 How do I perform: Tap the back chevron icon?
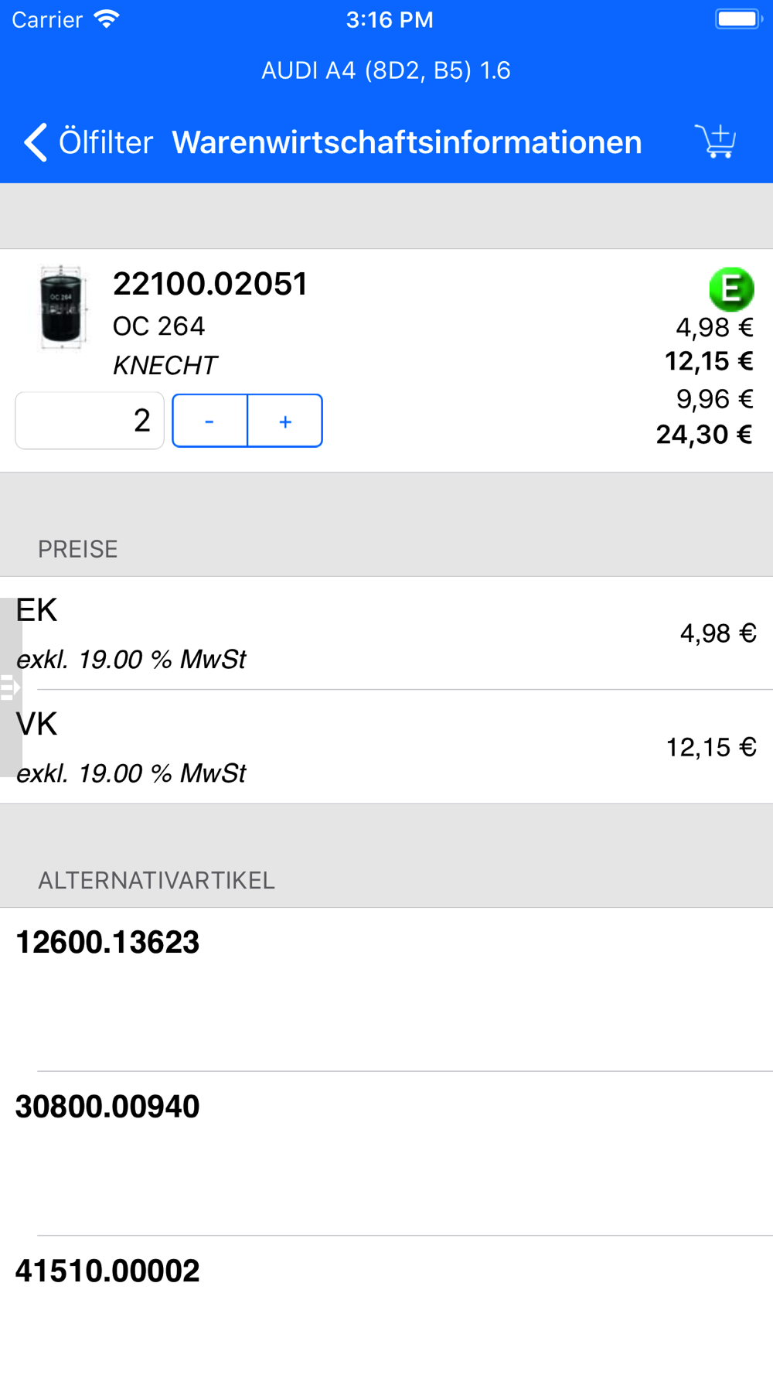coord(36,142)
